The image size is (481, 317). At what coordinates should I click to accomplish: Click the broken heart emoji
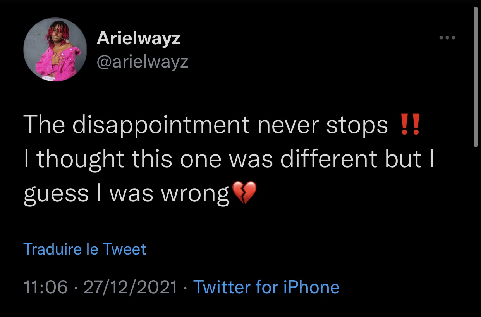tap(244, 192)
